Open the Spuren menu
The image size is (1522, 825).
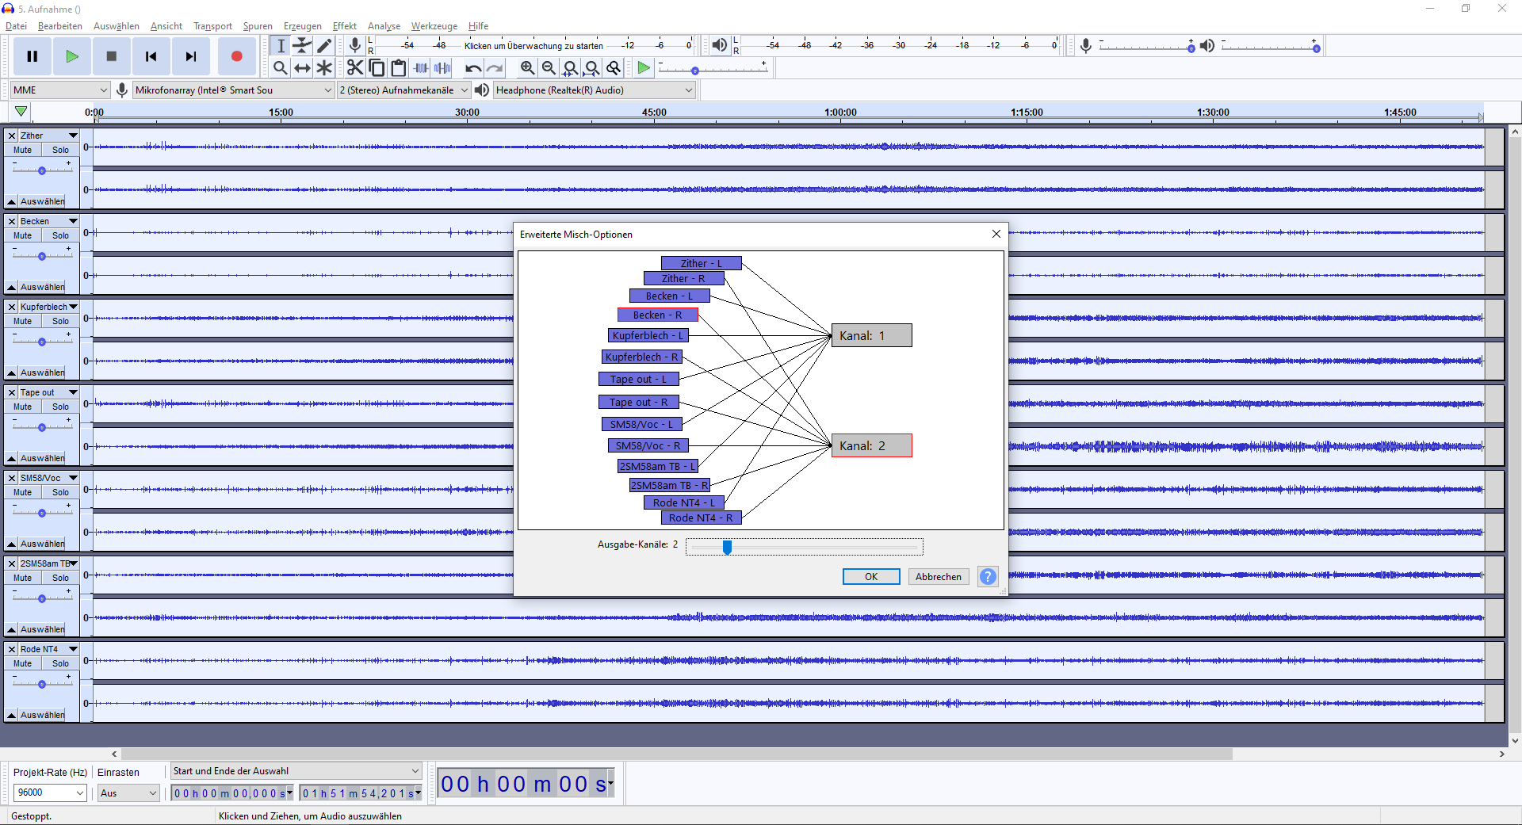(258, 26)
